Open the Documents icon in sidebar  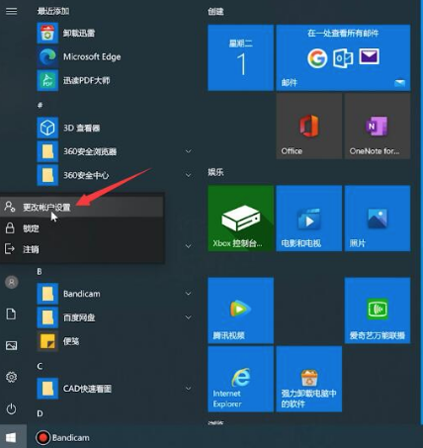pyautogui.click(x=11, y=314)
